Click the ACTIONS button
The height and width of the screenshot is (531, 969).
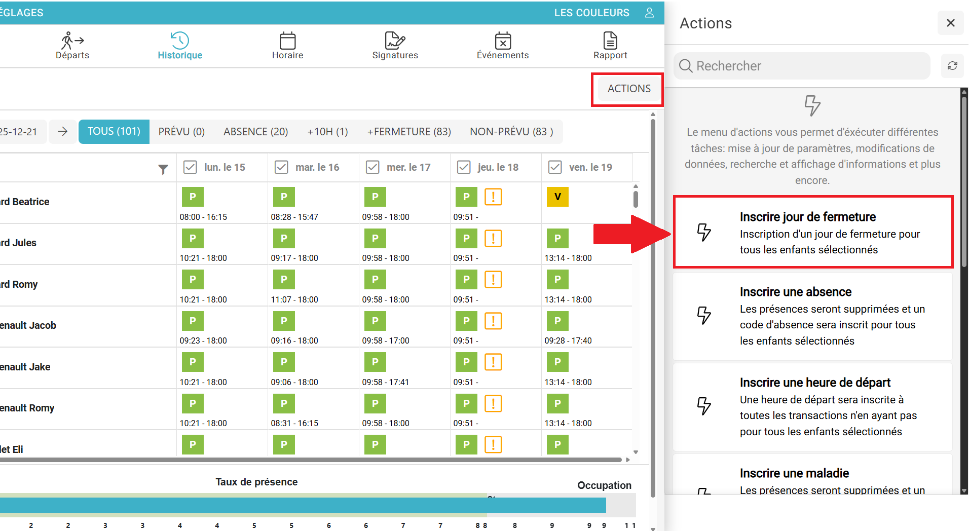(628, 89)
